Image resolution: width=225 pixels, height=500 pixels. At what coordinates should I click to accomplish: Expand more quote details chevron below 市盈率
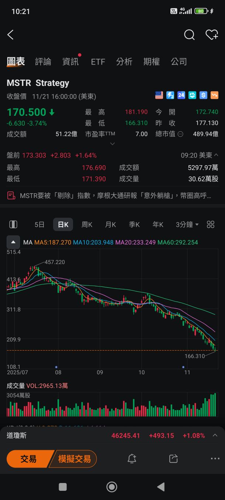point(112,144)
